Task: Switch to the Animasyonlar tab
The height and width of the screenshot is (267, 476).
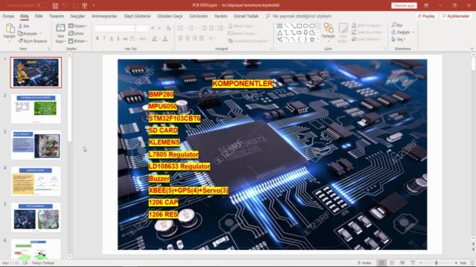Action: click(x=104, y=16)
